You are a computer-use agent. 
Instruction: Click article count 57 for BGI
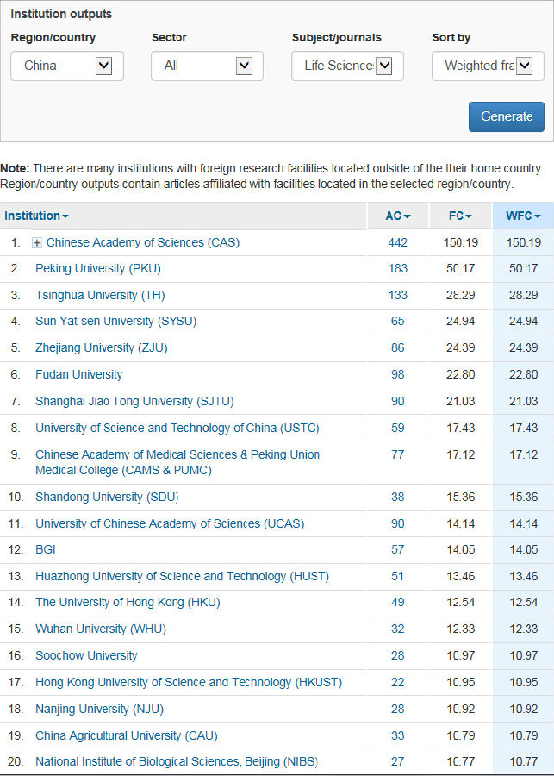pyautogui.click(x=398, y=550)
